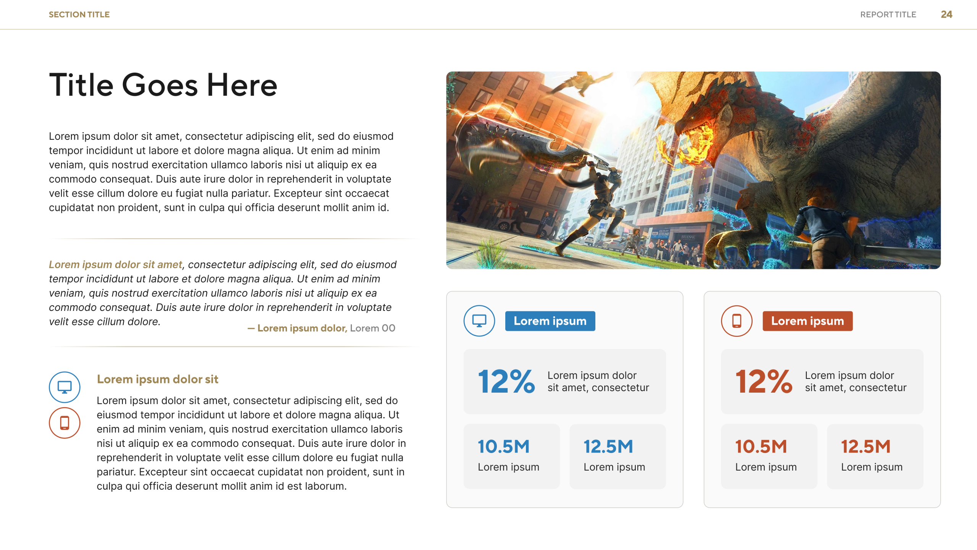
Task: Click the blue monitor icon beside bottom paragraph
Action: pos(64,387)
